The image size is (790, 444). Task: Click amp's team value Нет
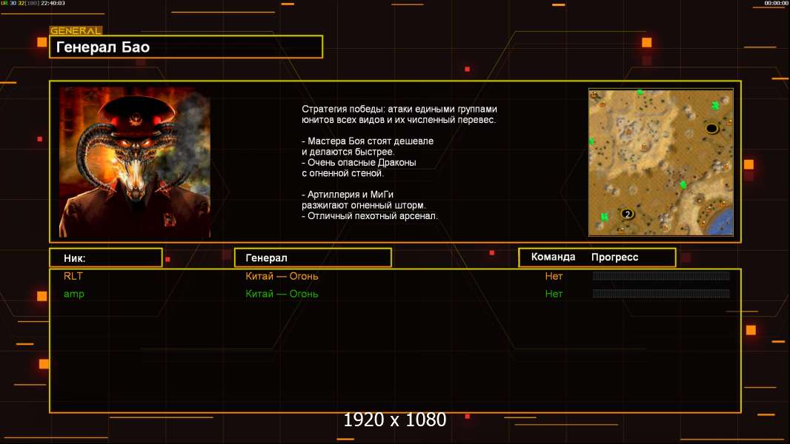click(x=554, y=294)
